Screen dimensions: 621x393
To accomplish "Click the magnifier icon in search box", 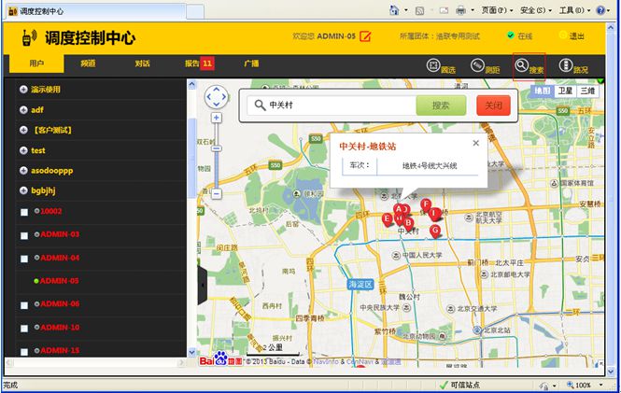I will pos(260,105).
